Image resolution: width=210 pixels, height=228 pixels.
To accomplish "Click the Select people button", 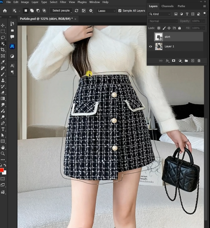I will click(61, 11).
